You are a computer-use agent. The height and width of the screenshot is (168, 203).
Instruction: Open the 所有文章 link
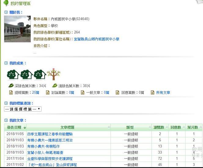click(x=163, y=93)
